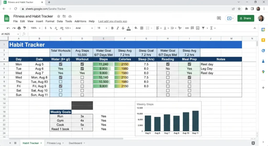Viewport: 268px width, 146px height.
Task: Open the Borders tool icon
Action: 142,28
